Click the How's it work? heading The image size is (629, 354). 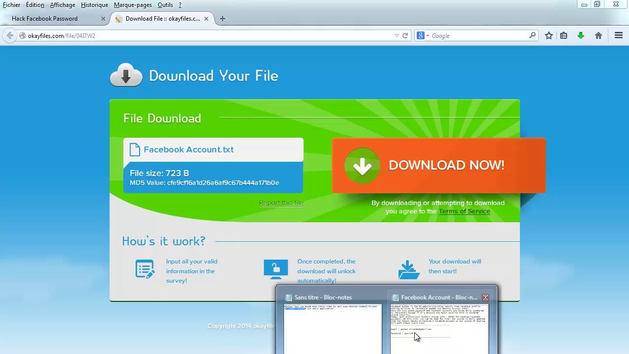164,241
